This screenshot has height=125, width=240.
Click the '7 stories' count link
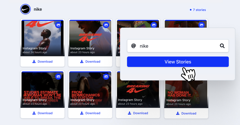pos(198,10)
